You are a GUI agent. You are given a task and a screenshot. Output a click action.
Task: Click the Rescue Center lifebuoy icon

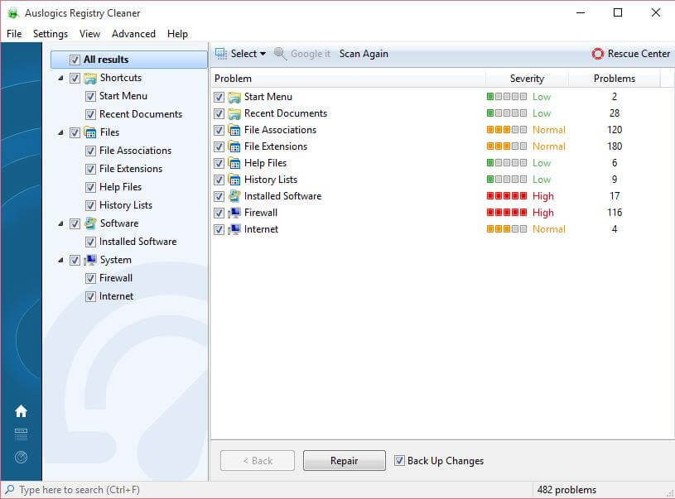pos(597,54)
